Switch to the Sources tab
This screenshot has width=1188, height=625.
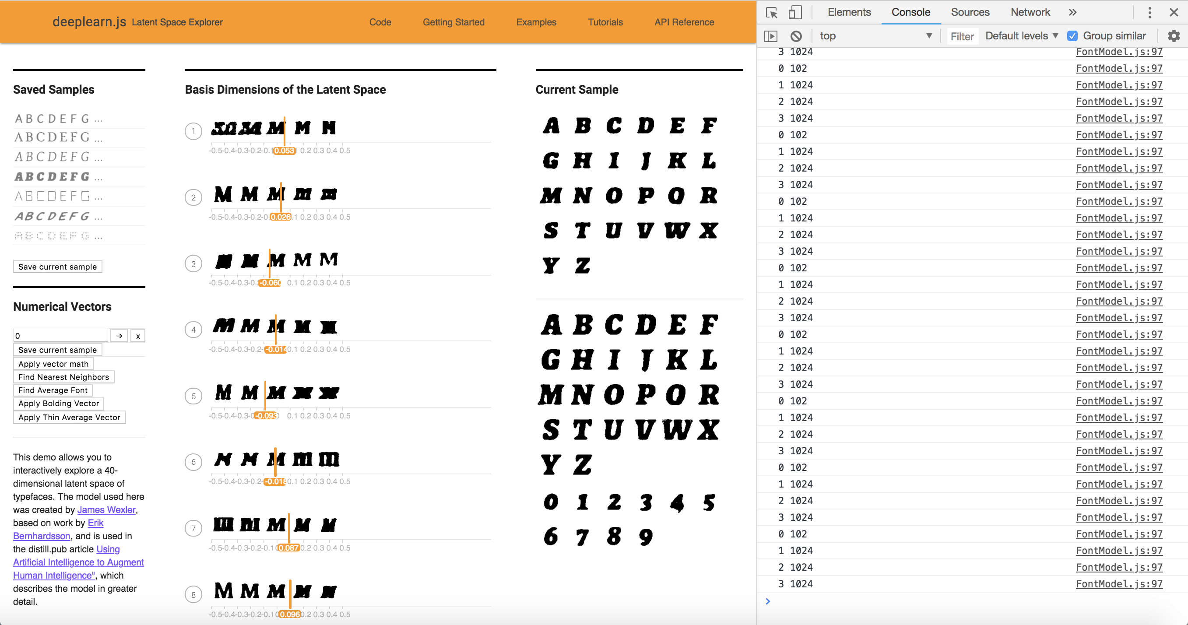[970, 12]
